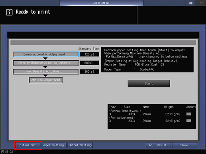Click A3 paper orientation icon in first tray row
This screenshot has height=154, width=206.
[133, 114]
